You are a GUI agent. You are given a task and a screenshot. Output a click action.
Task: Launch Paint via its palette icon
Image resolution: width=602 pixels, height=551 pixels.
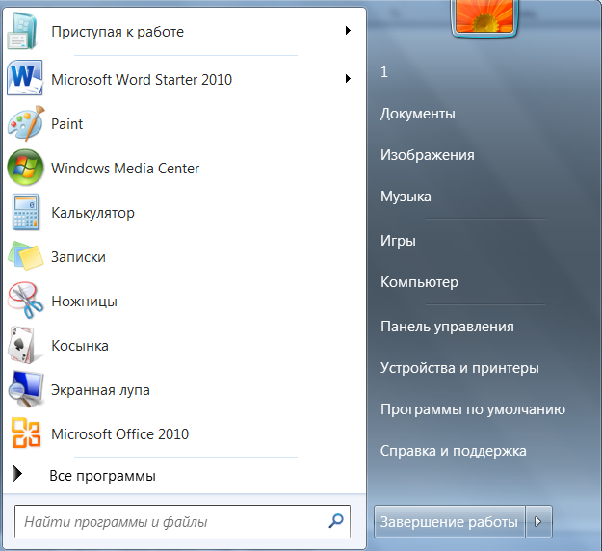26,123
